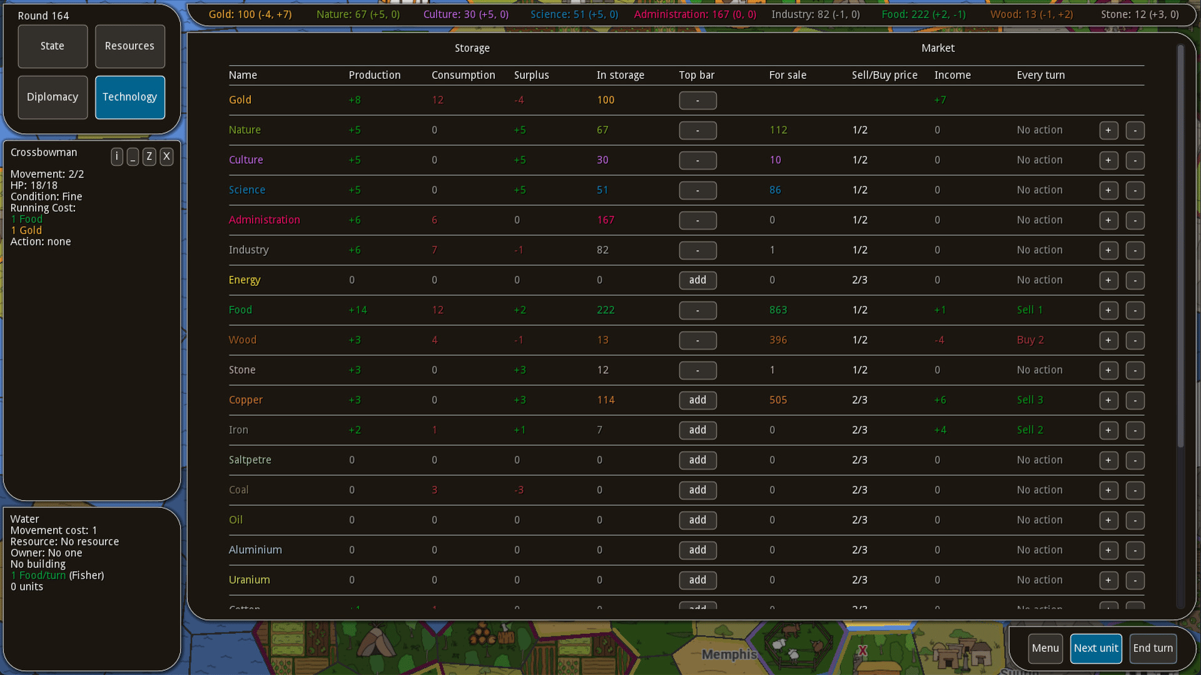Click the Crossbowman '_' skip icon

pos(133,156)
